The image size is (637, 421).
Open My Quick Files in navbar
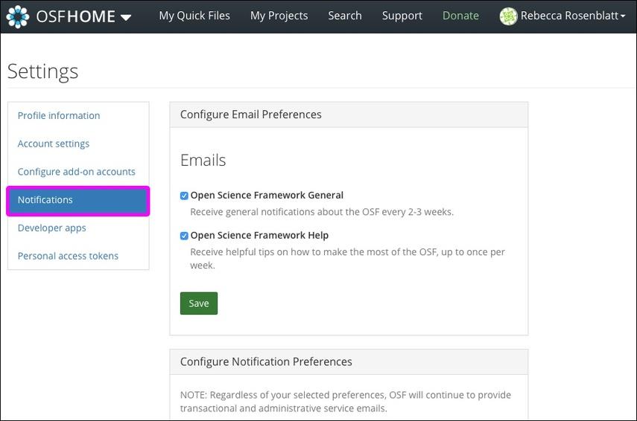(x=194, y=16)
